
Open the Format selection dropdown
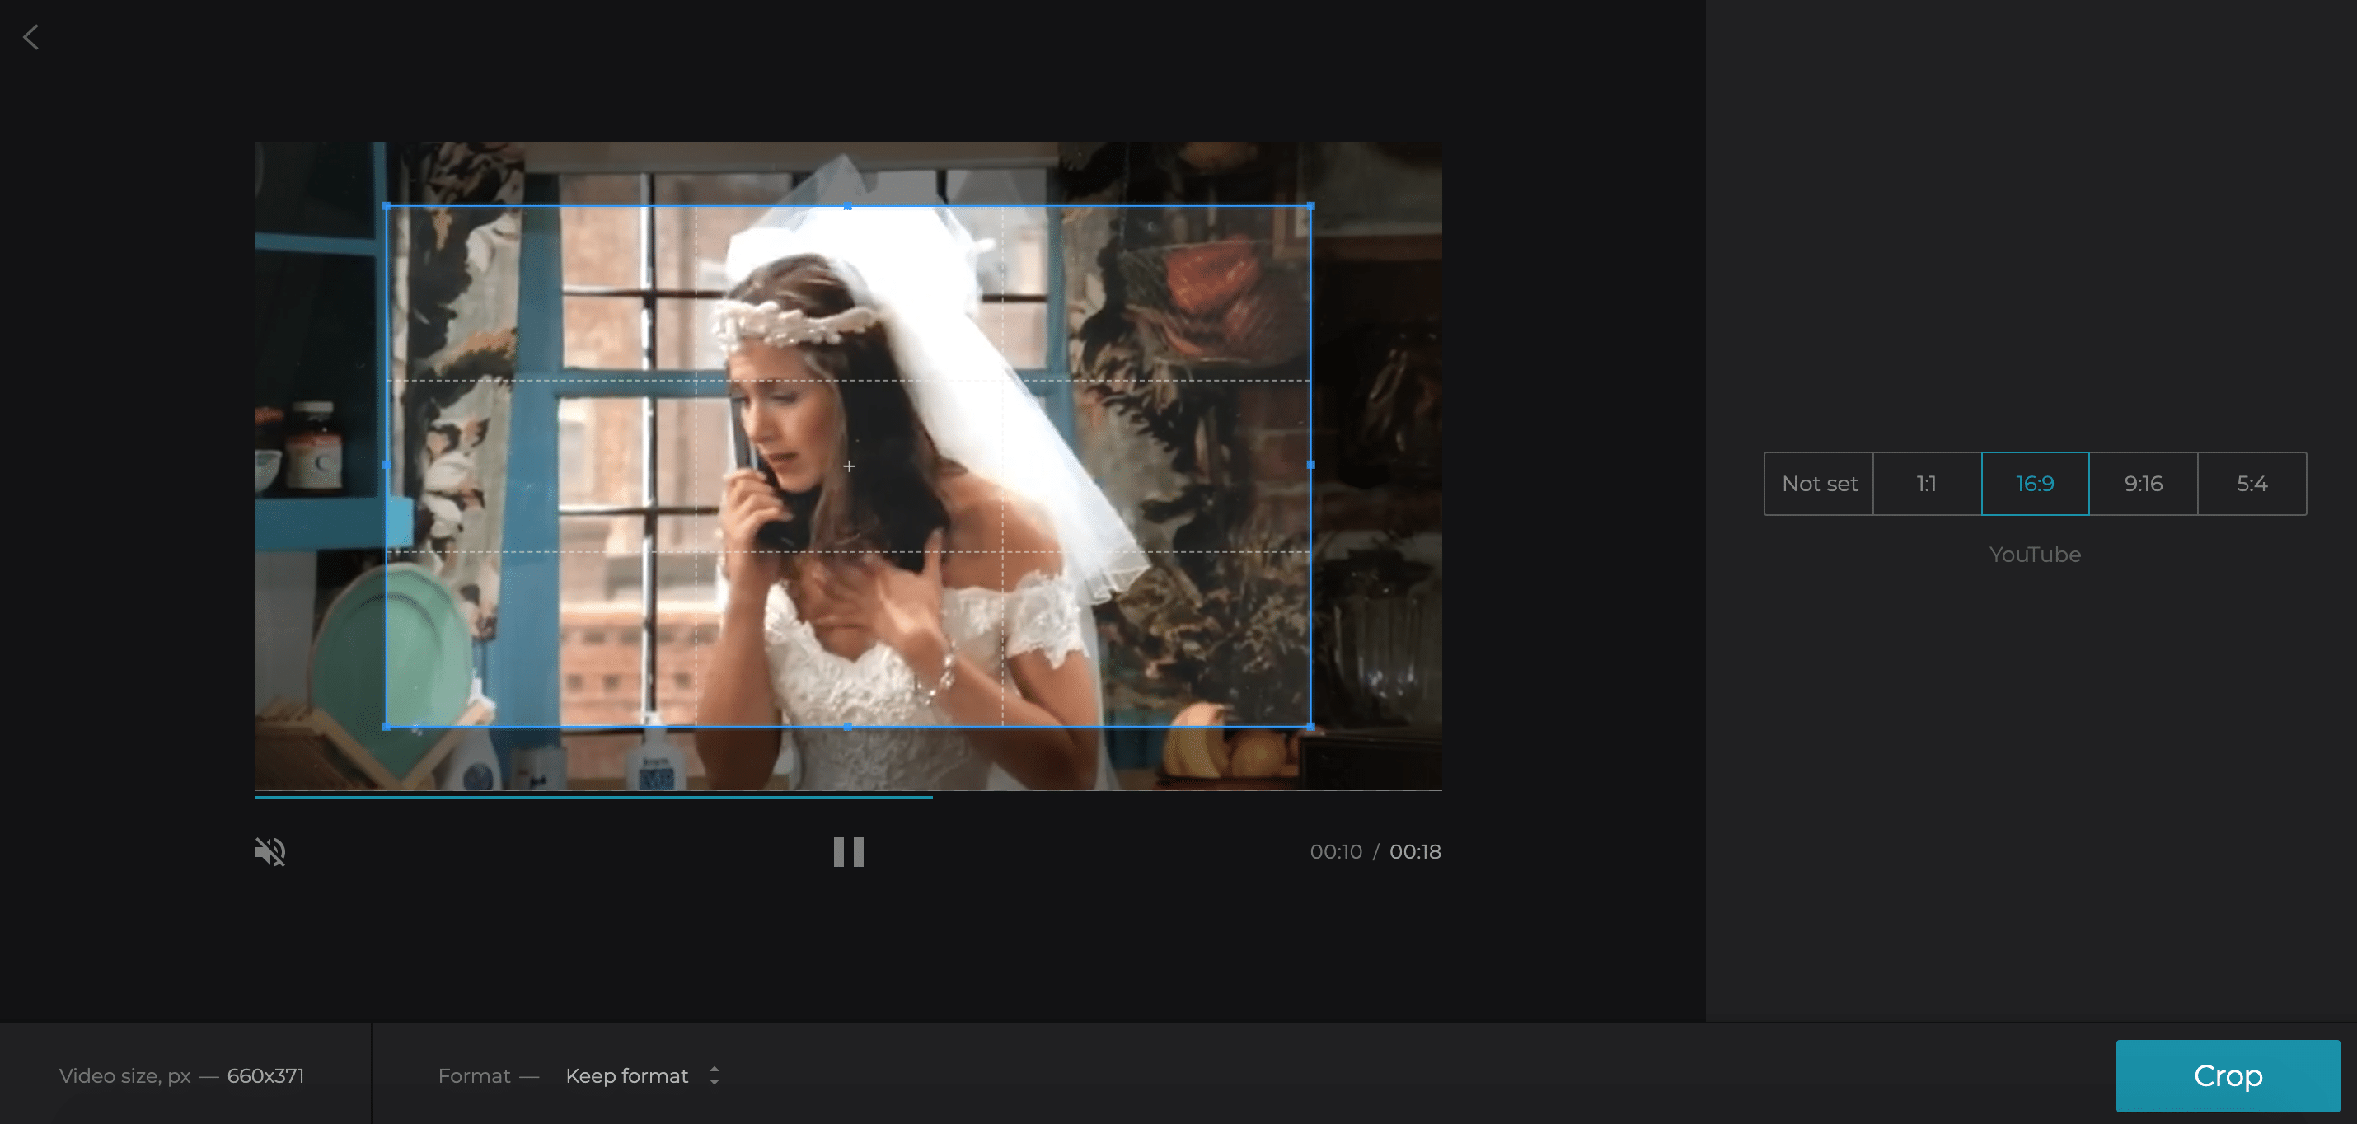click(642, 1076)
